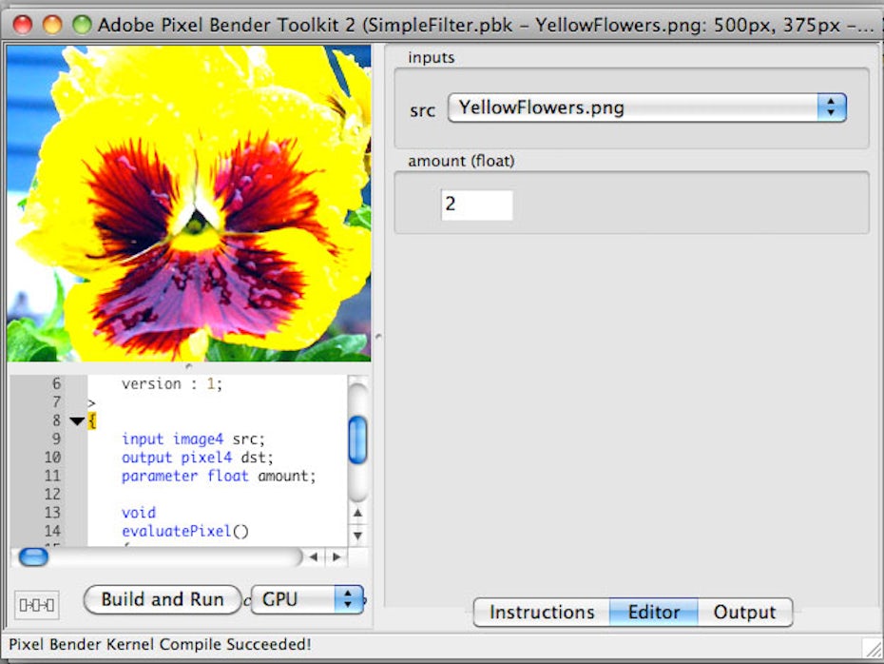This screenshot has height=664, width=884.
Task: Open the GPU run mode dropdown
Action: [x=306, y=599]
